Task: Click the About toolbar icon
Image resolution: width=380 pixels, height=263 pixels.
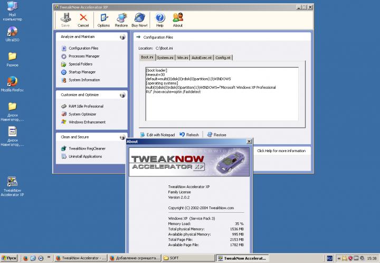Action: pyautogui.click(x=178, y=18)
